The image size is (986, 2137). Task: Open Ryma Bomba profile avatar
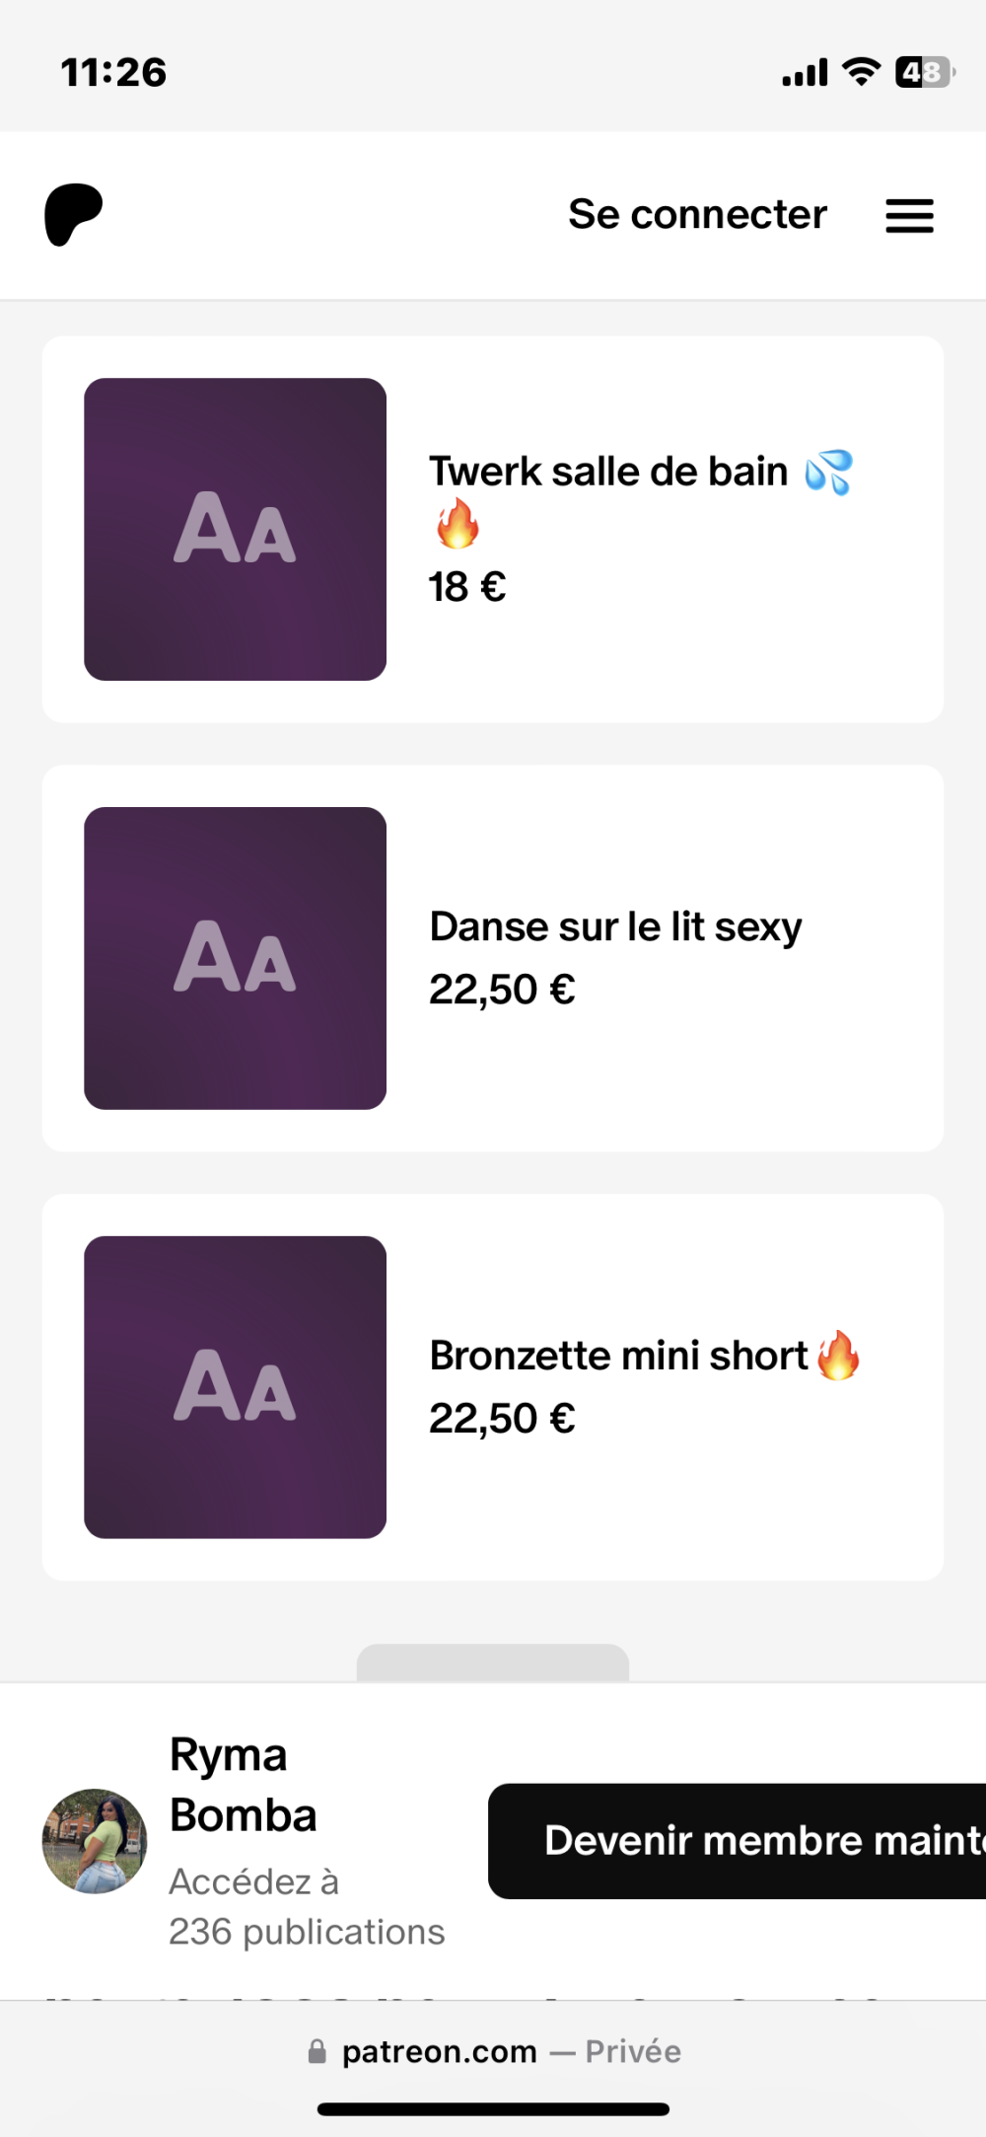[95, 1841]
